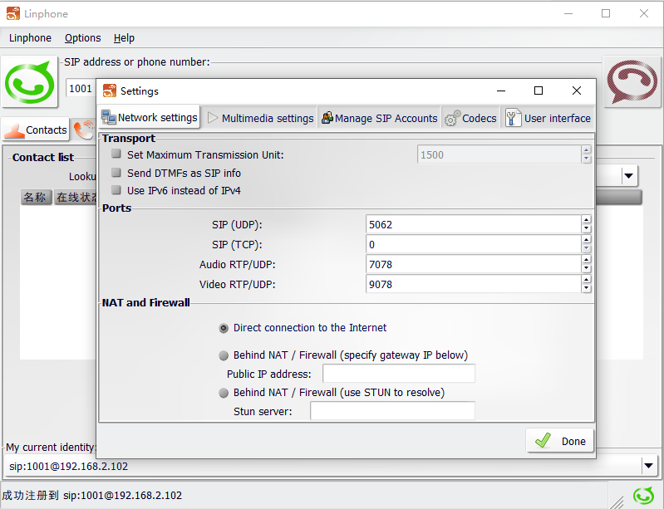Select Direct connection to the Internet
Screen dimensions: 664x509
(224, 328)
